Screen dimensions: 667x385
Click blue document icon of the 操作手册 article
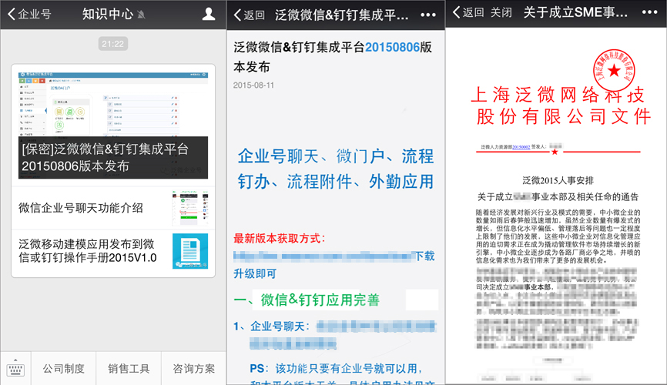click(190, 251)
